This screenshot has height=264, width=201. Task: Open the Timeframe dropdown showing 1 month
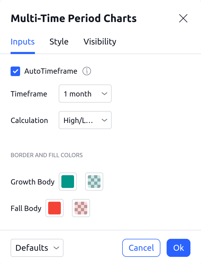(x=85, y=94)
